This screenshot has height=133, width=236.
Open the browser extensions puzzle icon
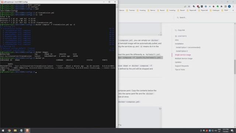(x=221, y=6)
